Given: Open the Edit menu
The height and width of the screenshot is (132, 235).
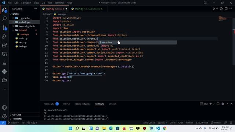Looking at the screenshot, I should [16, 3].
